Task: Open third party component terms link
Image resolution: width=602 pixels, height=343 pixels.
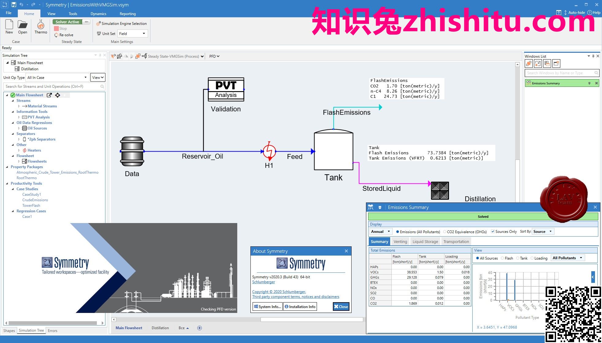Action: point(296,297)
